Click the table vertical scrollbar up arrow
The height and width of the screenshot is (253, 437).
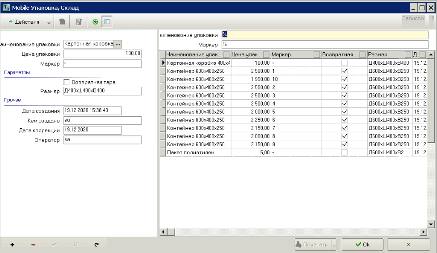coord(431,55)
